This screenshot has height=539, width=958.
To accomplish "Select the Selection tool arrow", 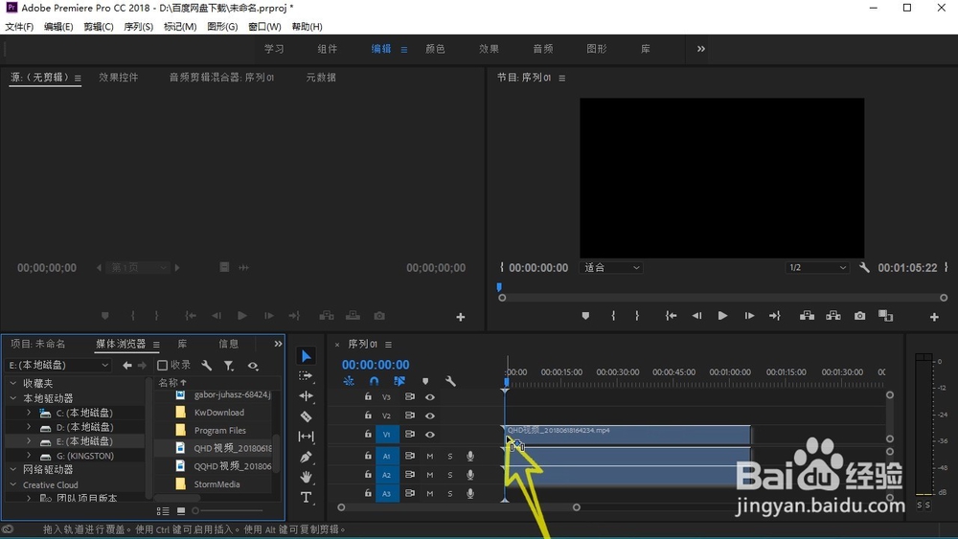I will tap(307, 356).
